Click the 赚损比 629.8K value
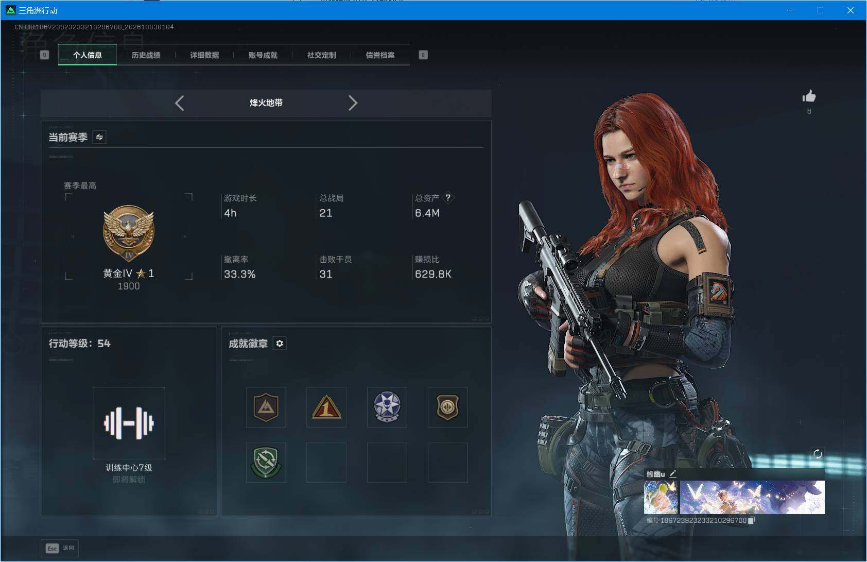The width and height of the screenshot is (867, 562). pos(433,274)
